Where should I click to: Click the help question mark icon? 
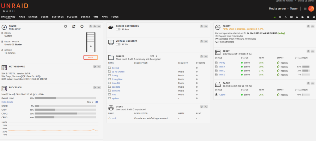tap(308, 17)
